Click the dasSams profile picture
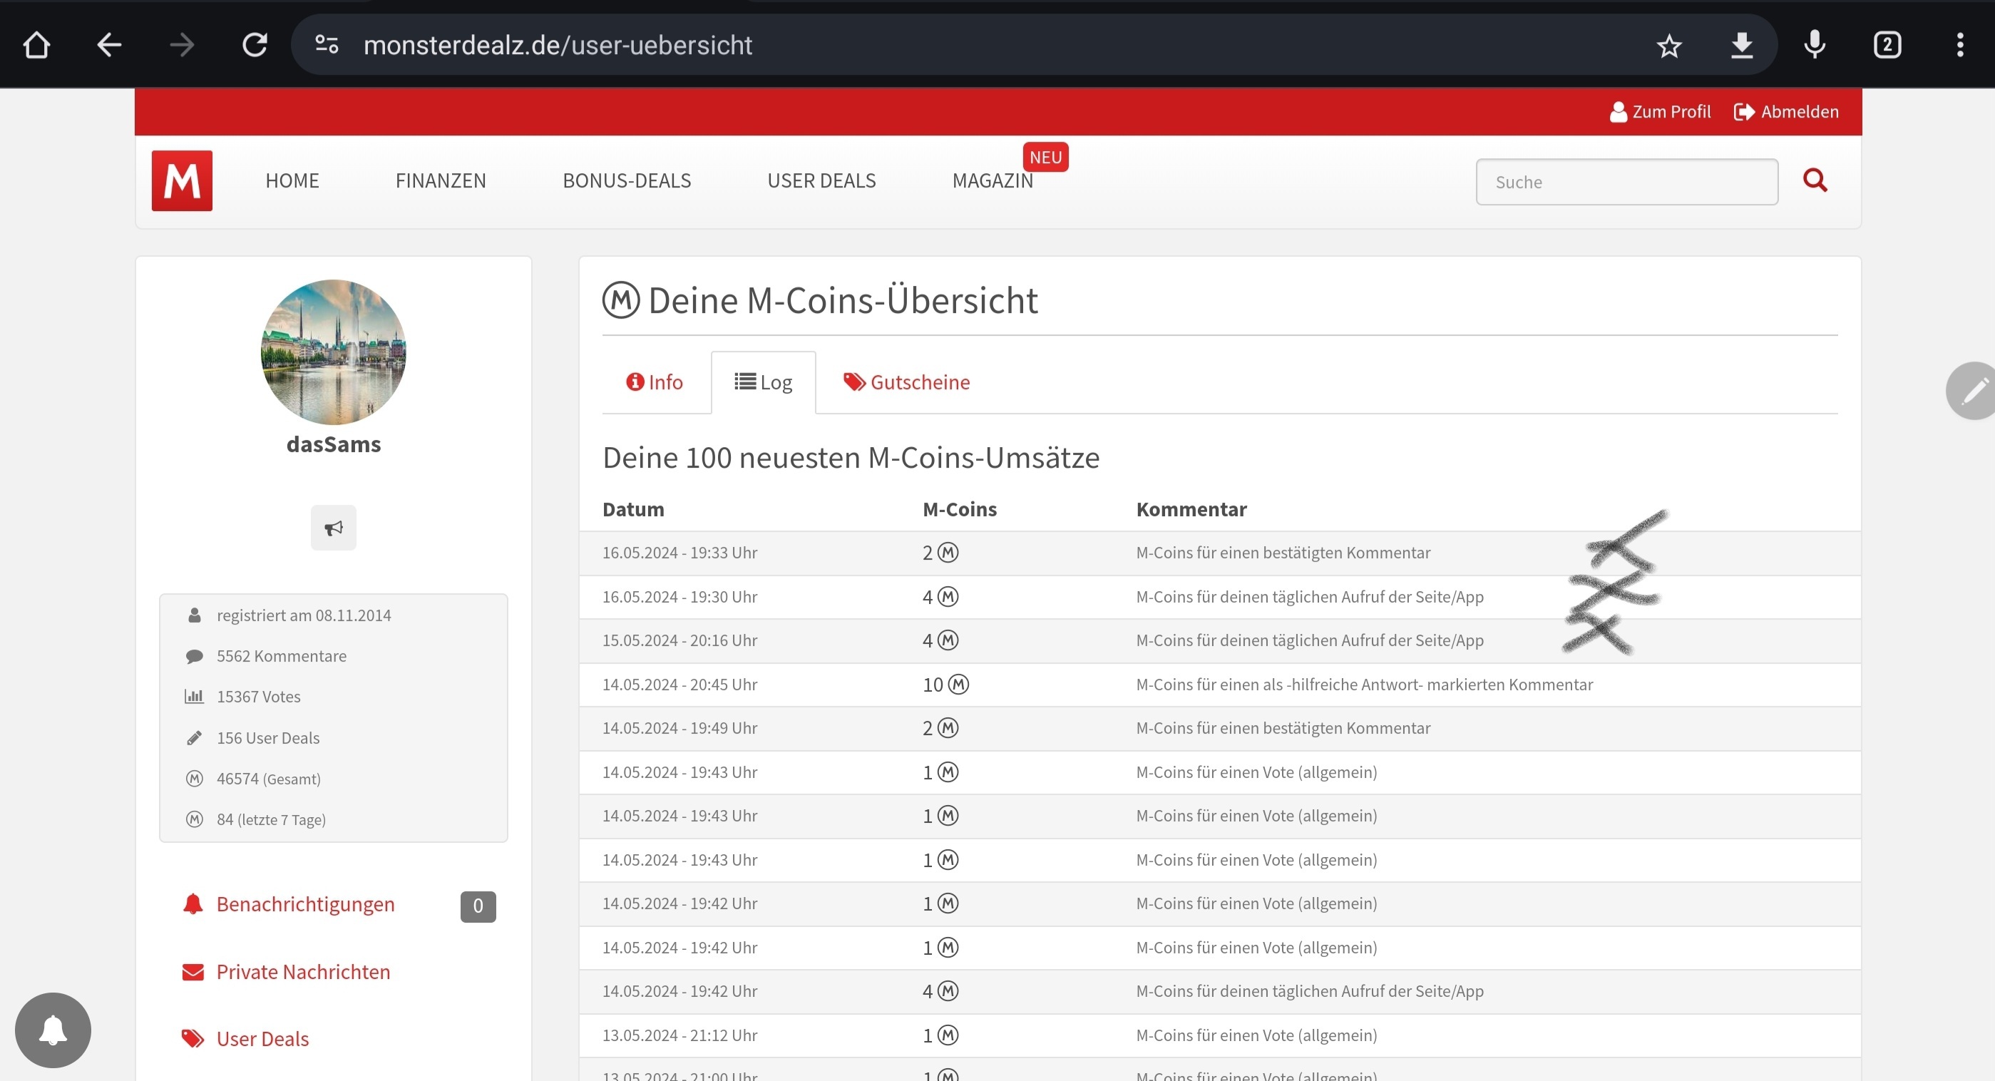Viewport: 1995px width, 1081px height. (x=333, y=352)
